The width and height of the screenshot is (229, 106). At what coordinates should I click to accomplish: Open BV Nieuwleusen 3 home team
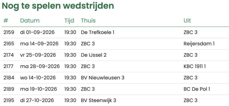102,78
